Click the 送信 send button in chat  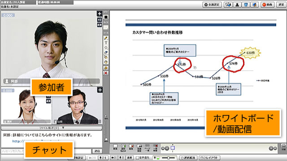tap(97, 151)
